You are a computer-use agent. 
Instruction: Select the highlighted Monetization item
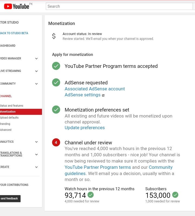coord(21,112)
